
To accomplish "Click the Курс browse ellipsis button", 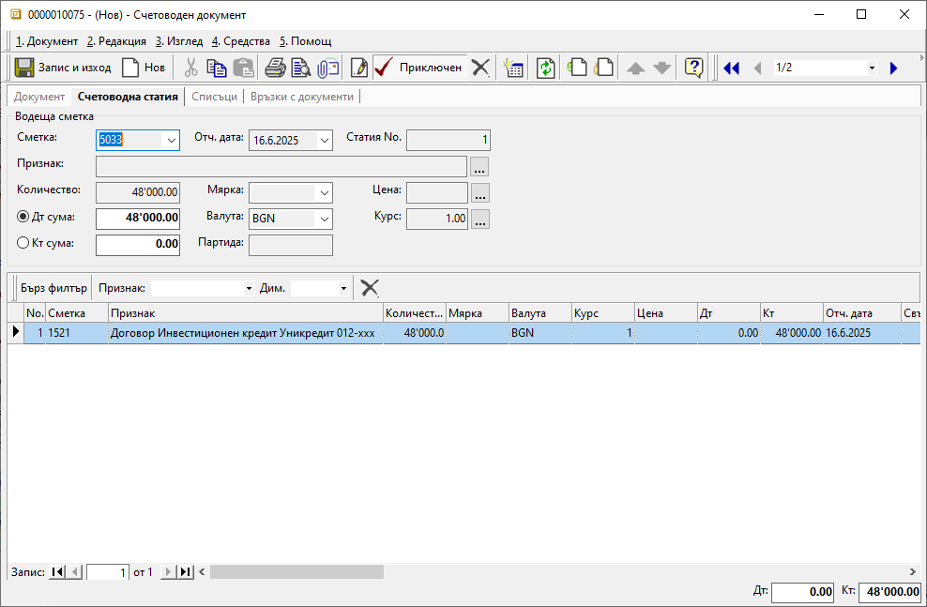I will tap(480, 219).
